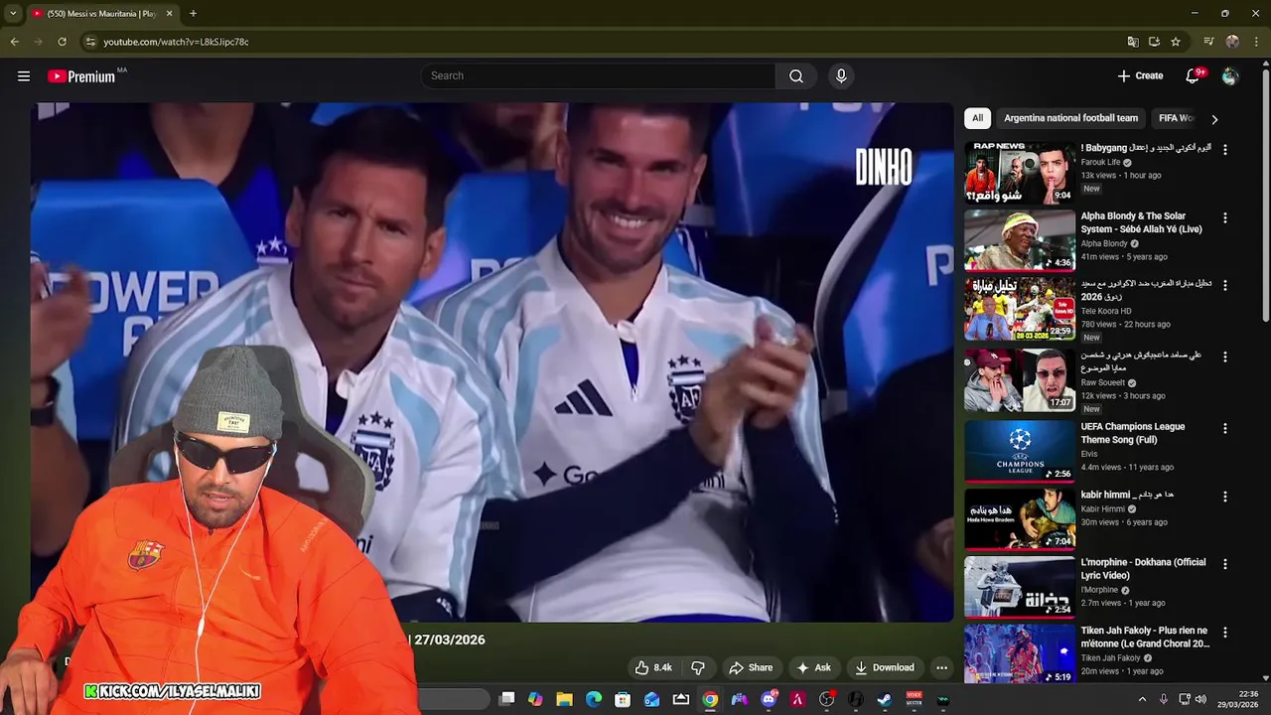1271x715 pixels.
Task: Open volume control in system tray
Action: (1200, 700)
